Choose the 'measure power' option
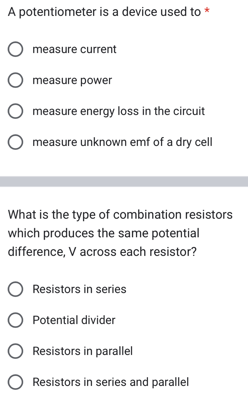Screen dimensions: 248x401 point(15,81)
